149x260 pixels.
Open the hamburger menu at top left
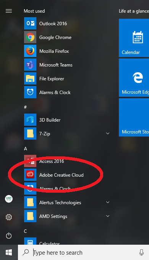pos(9,11)
